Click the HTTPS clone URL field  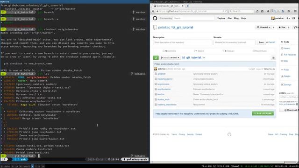pos(289,97)
